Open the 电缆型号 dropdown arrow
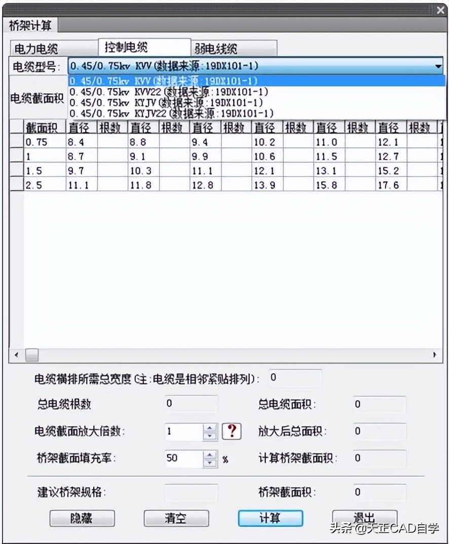This screenshot has width=449, height=544. point(439,65)
